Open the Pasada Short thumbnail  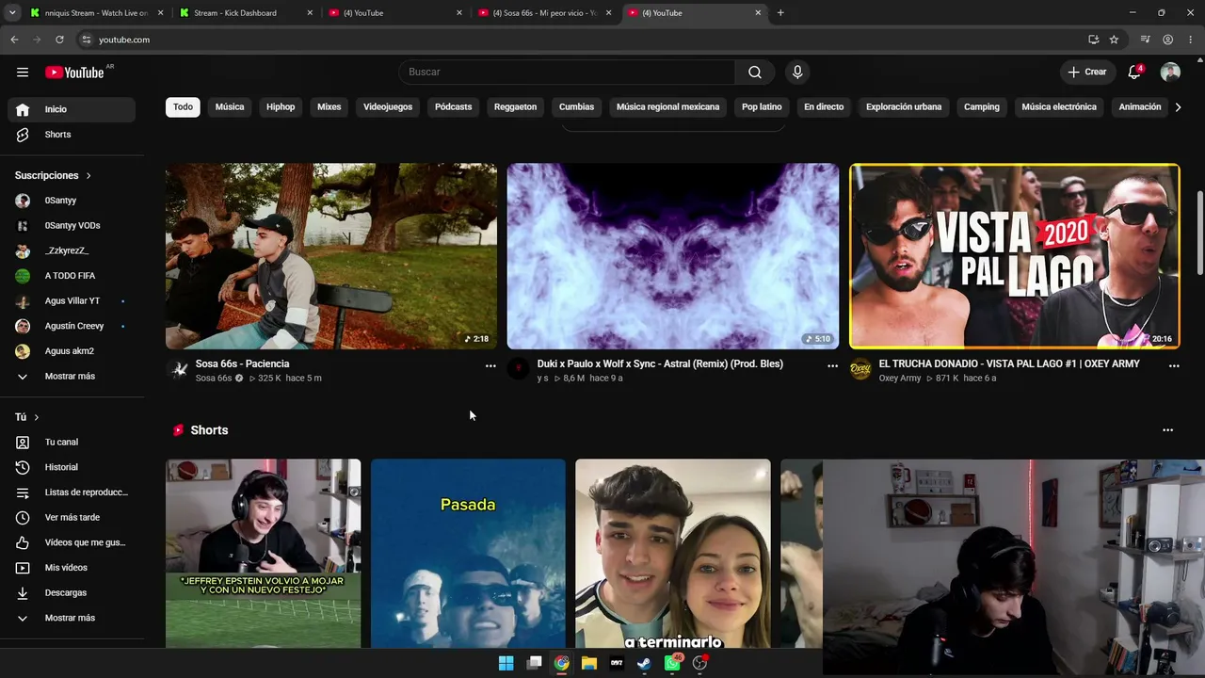pyautogui.click(x=468, y=554)
